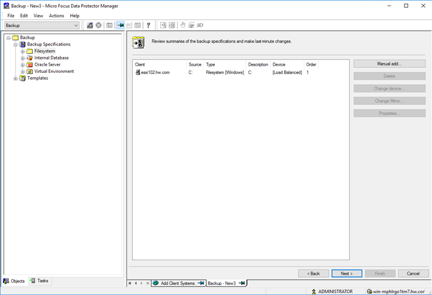The width and height of the screenshot is (432, 295).
Task: Click the Delete button
Action: click(389, 76)
